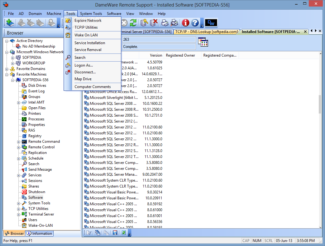Click the gray stop X toolbar icon
The width and height of the screenshot is (325, 246).
pyautogui.click(x=124, y=23)
